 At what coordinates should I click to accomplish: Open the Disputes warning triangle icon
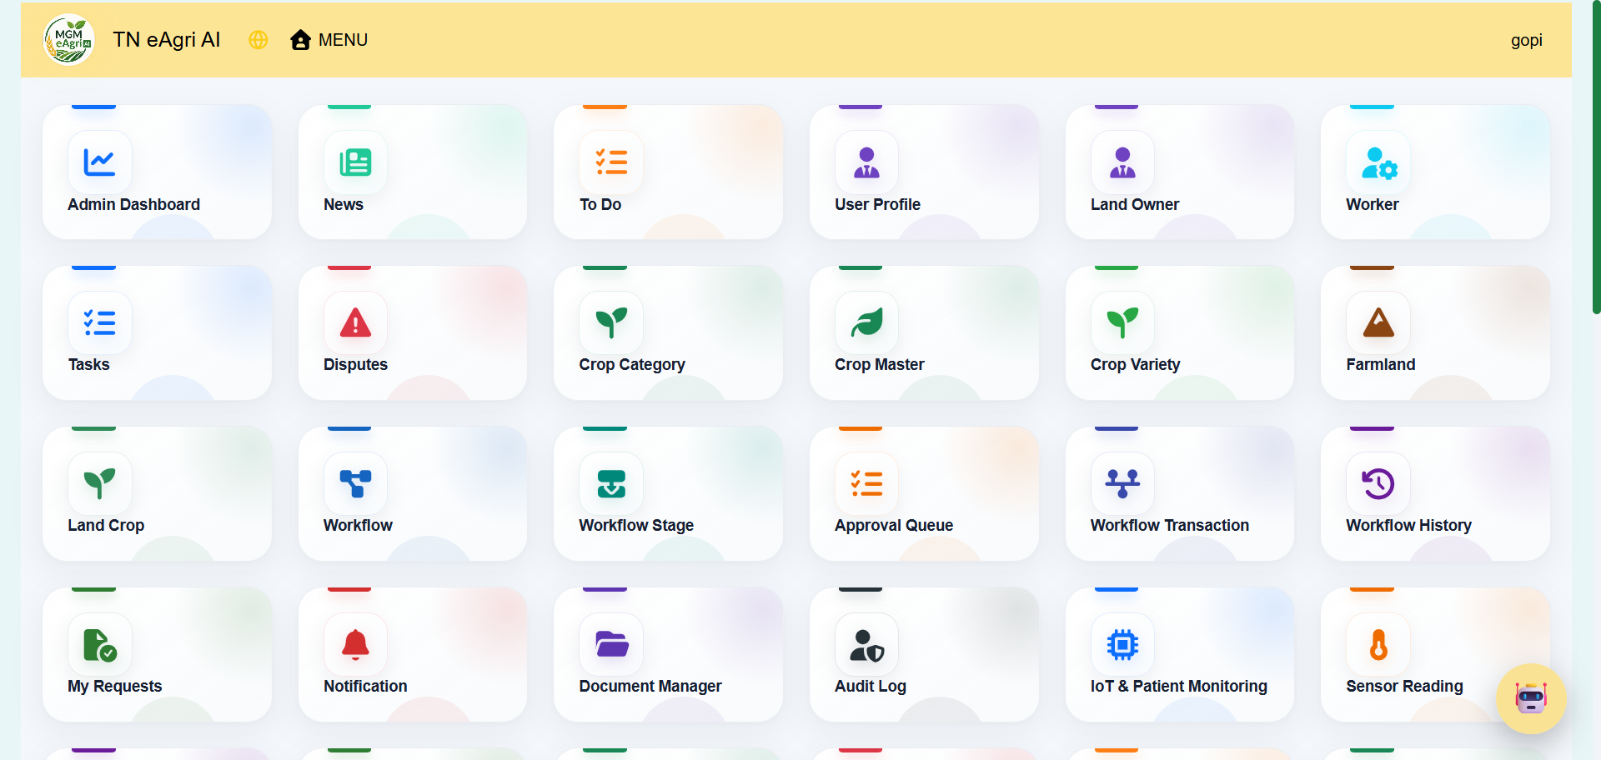click(x=355, y=322)
